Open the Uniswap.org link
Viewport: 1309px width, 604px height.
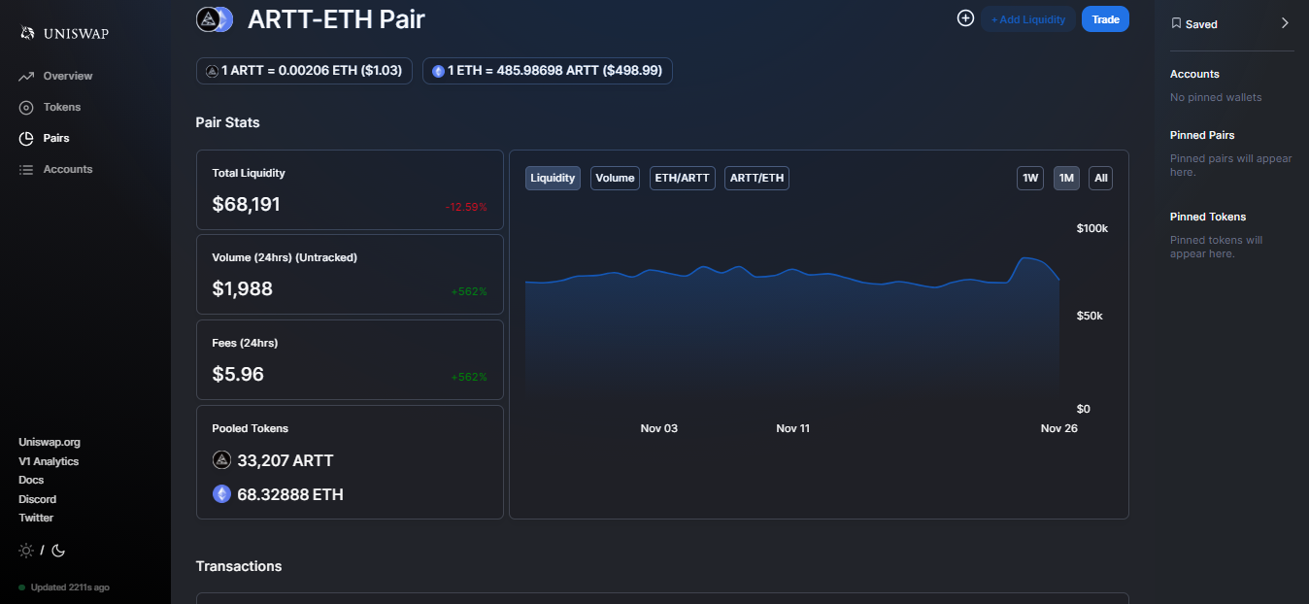pos(50,442)
